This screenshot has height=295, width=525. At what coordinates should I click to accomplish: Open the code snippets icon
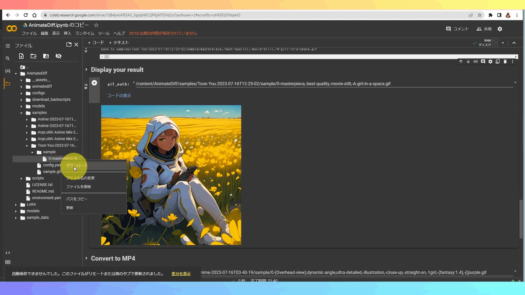tap(7, 253)
